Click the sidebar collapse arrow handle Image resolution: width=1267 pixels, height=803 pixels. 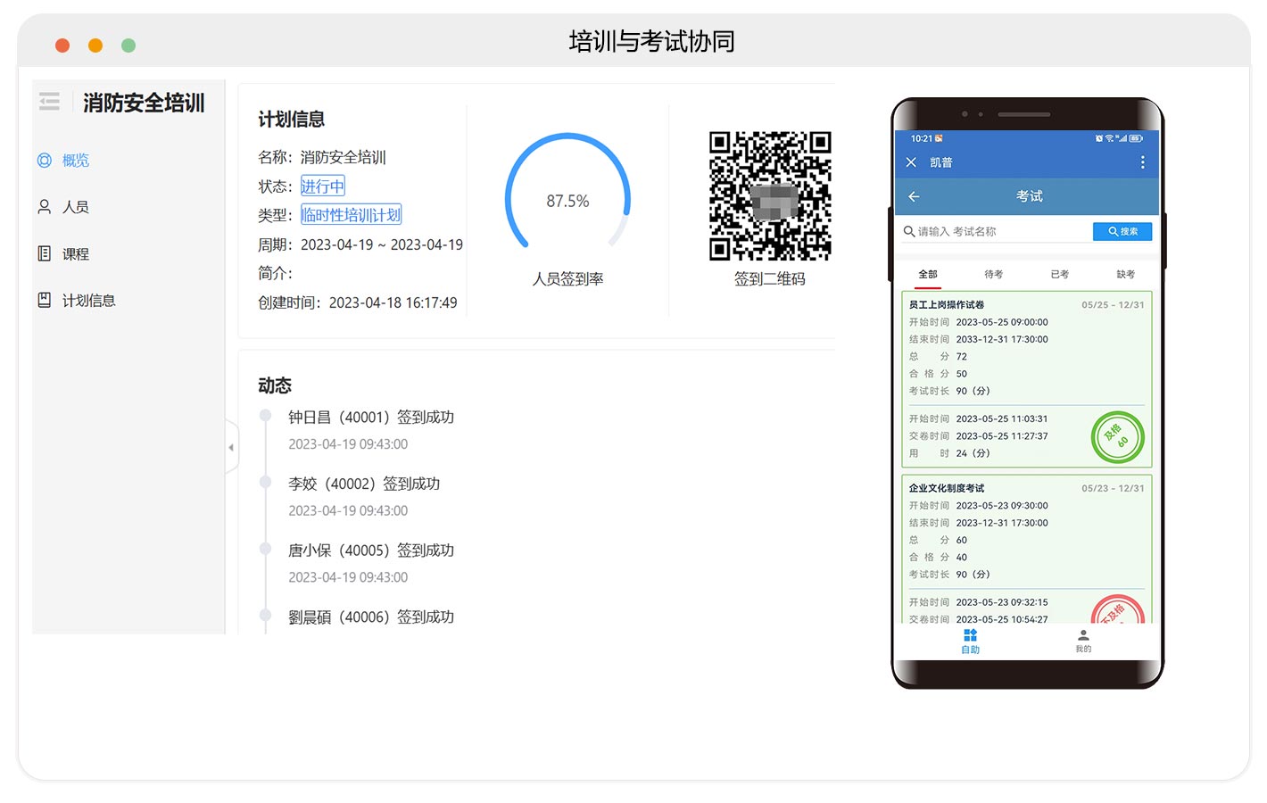(x=231, y=447)
